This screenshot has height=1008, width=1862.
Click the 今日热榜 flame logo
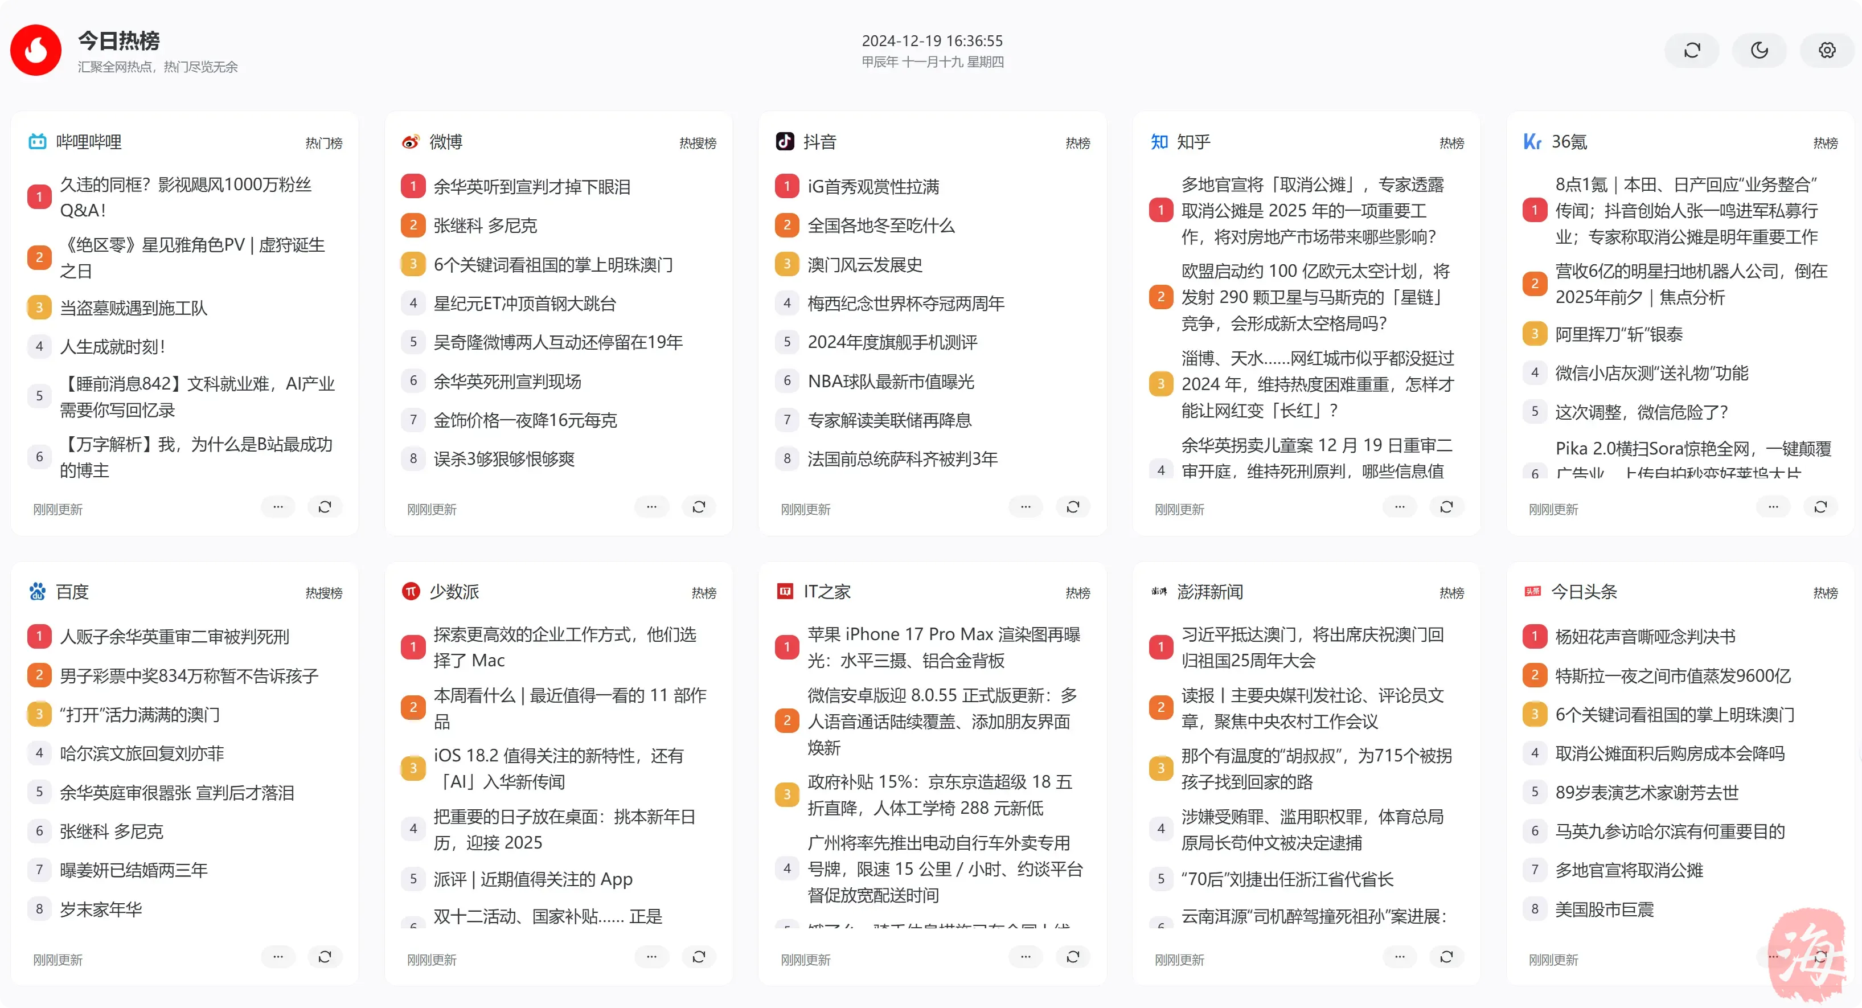[x=35, y=50]
